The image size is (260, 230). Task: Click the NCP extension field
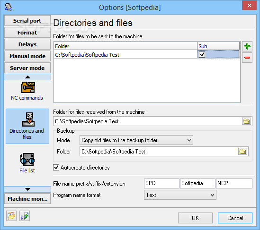[x=234, y=183]
